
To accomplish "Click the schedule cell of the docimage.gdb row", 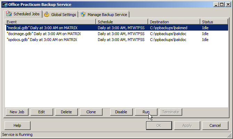I will click(121, 34).
